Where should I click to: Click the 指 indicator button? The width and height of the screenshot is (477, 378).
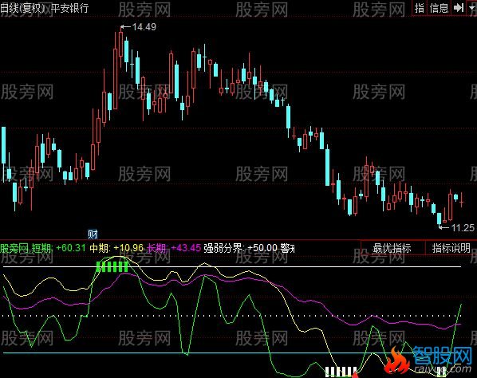click(420, 8)
